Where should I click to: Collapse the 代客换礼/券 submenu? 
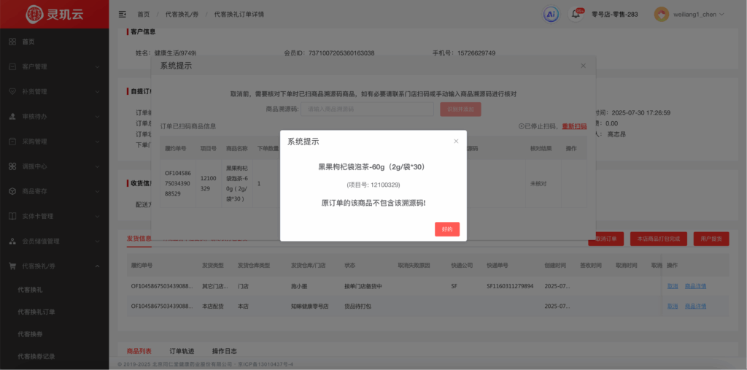click(x=97, y=266)
